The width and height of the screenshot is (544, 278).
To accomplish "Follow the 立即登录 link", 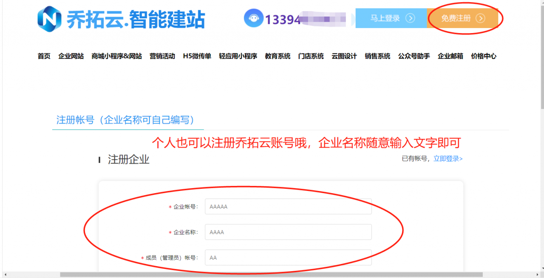I will [x=448, y=158].
